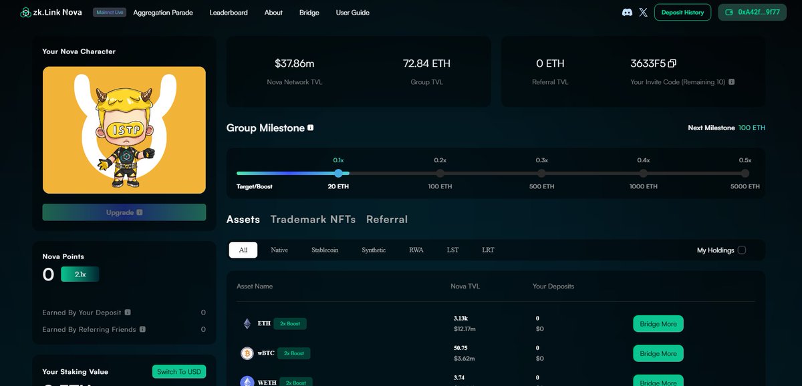Toggle the My Holdings checkbox
This screenshot has width=802, height=386.
(x=742, y=250)
